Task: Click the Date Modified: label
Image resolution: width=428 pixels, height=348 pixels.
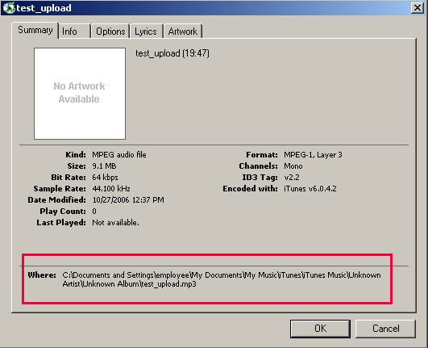Action: point(56,200)
